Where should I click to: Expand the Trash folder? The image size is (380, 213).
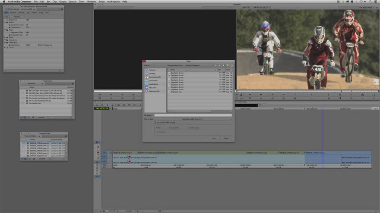[x=5, y=48]
